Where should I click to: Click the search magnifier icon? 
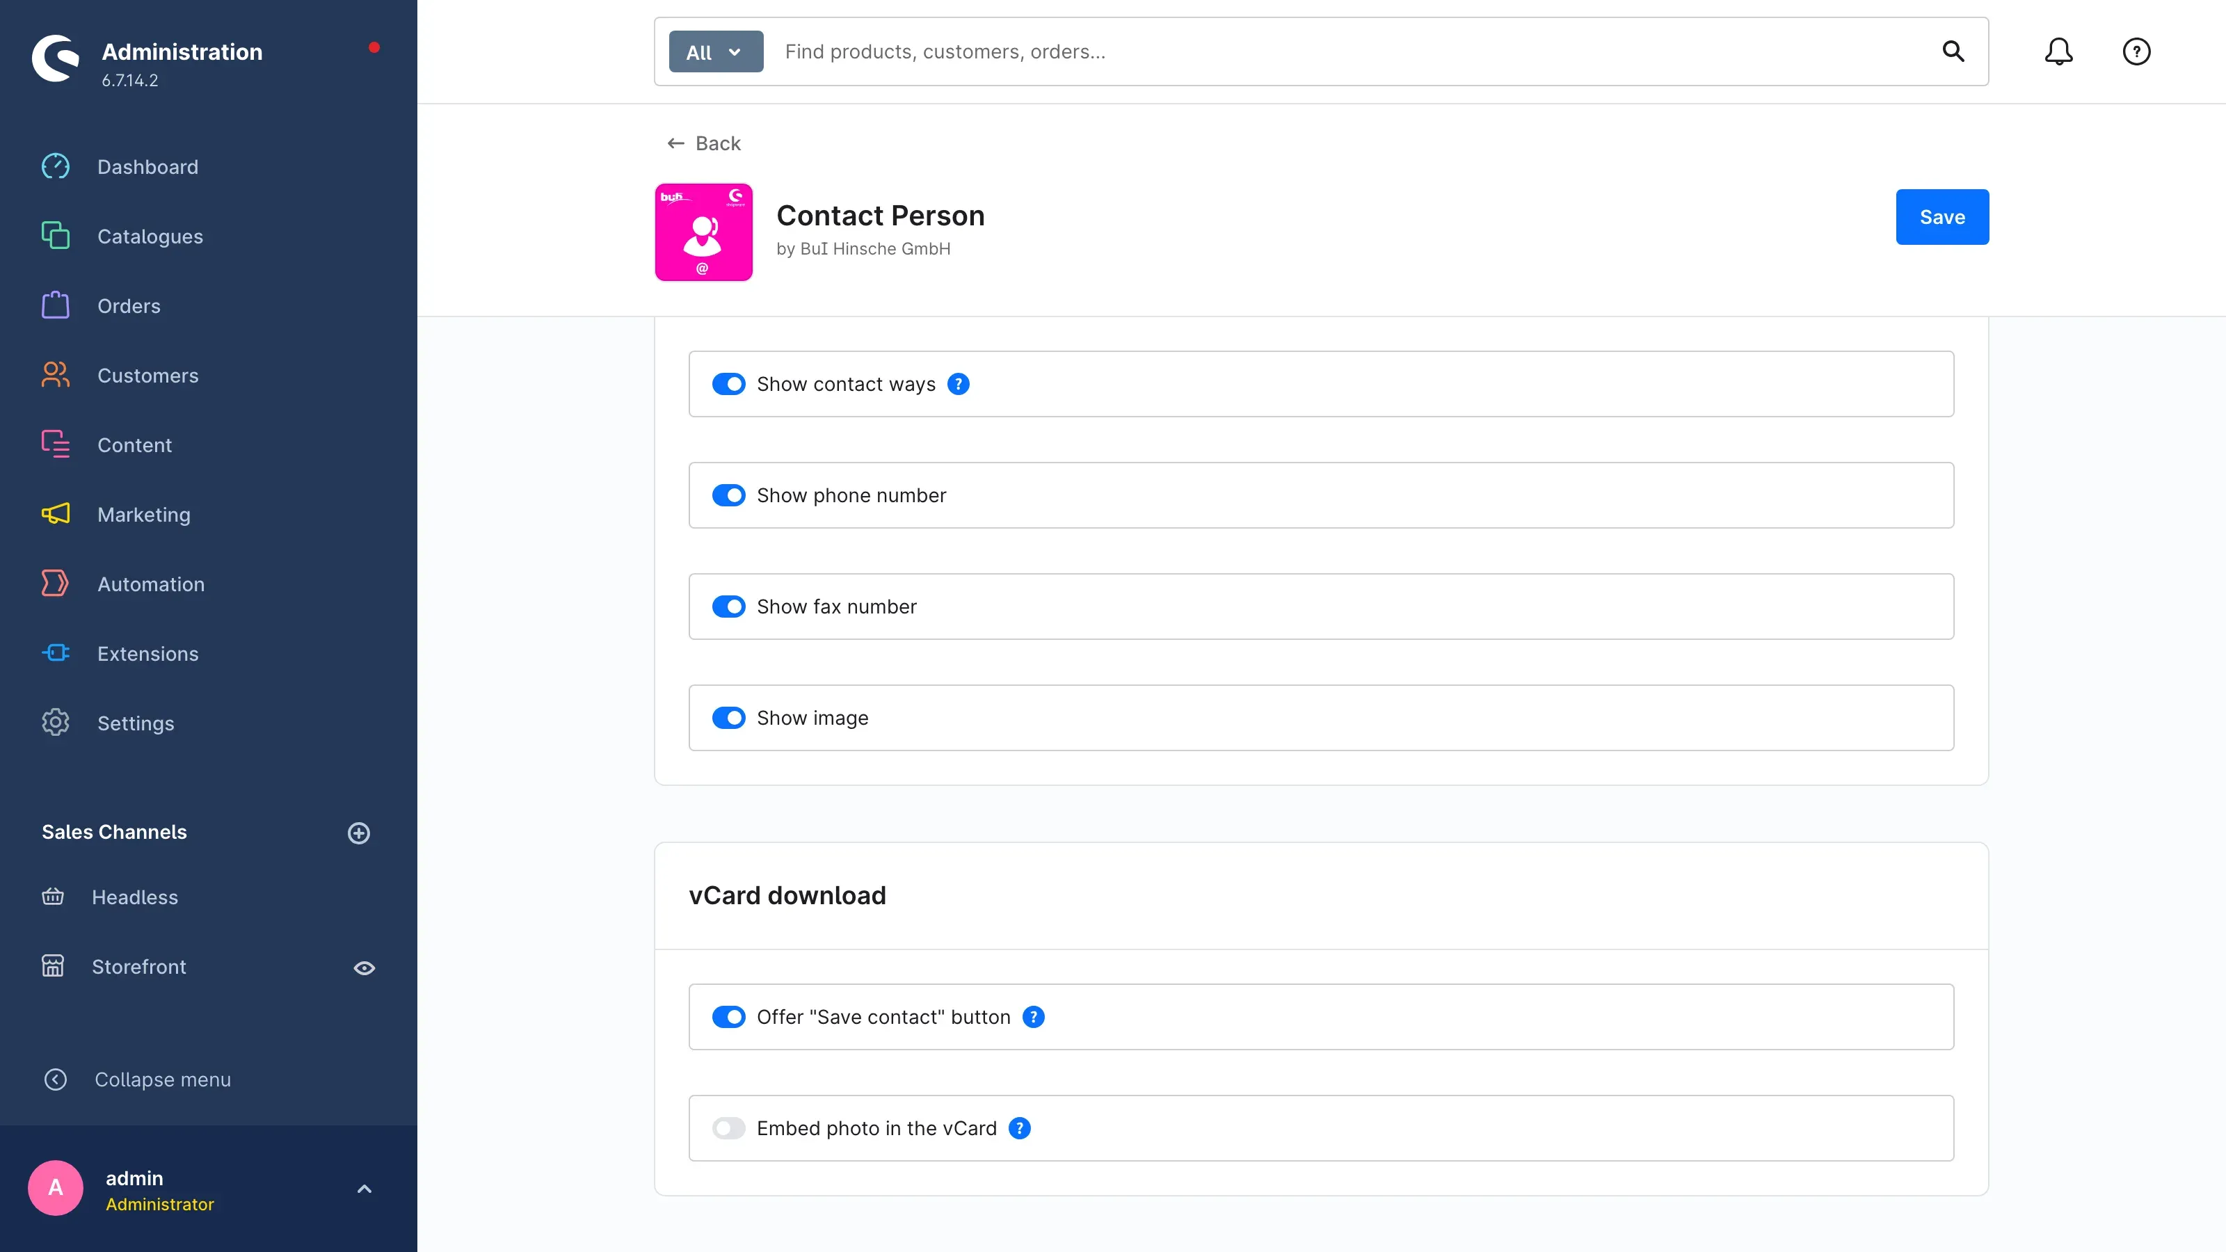coord(1953,52)
